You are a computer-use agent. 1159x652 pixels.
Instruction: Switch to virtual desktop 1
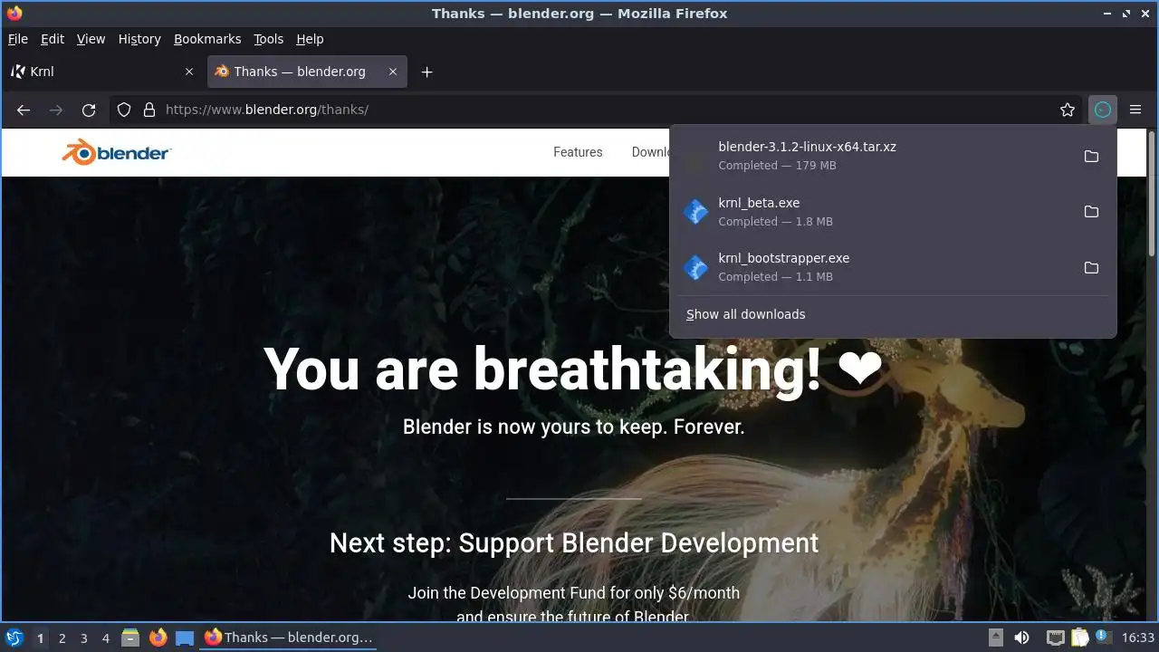pyautogui.click(x=40, y=638)
